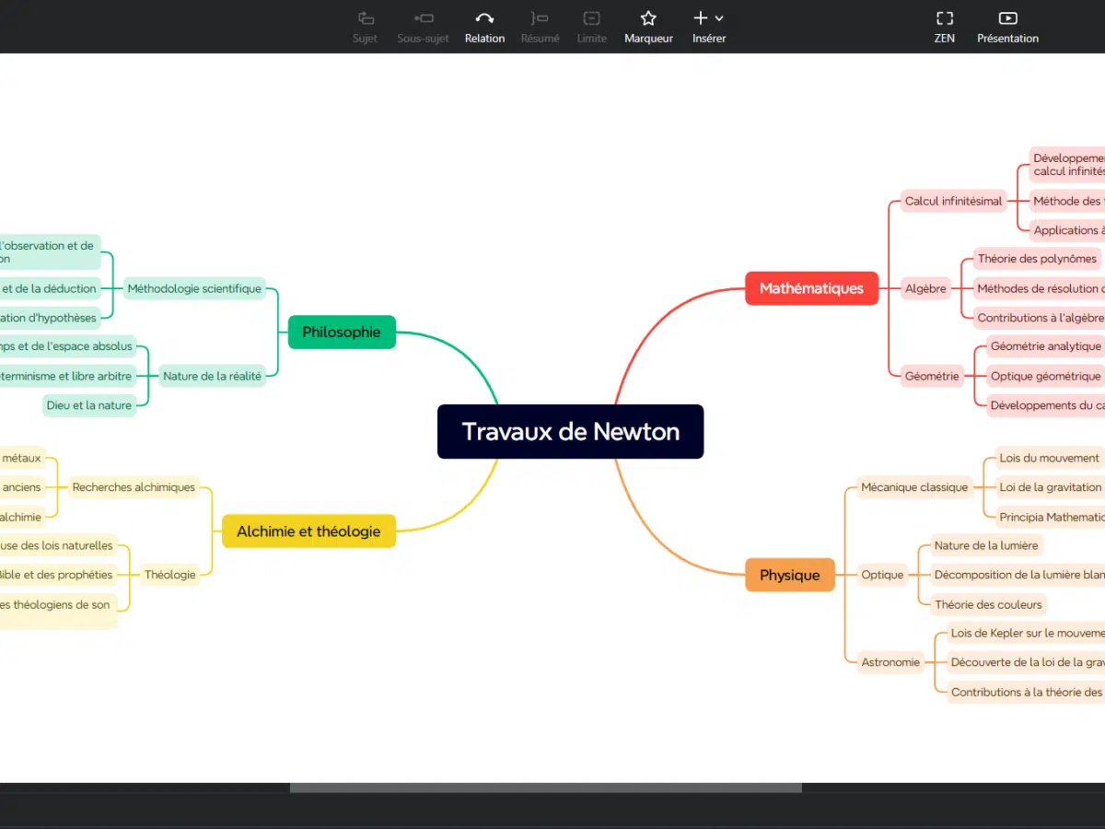Click the horizontal scrollbar thumb
Viewport: 1105px width, 829px height.
(545, 788)
